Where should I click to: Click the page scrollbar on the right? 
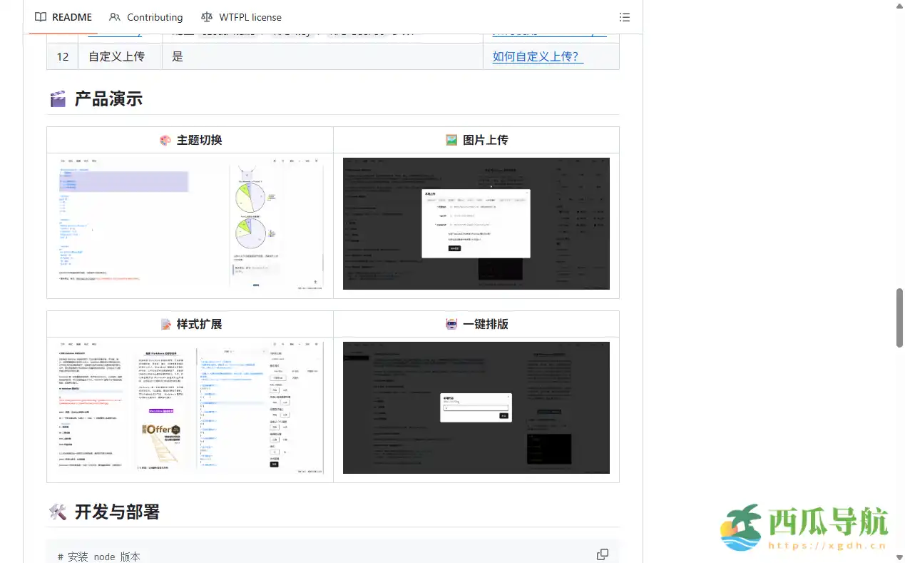(899, 321)
